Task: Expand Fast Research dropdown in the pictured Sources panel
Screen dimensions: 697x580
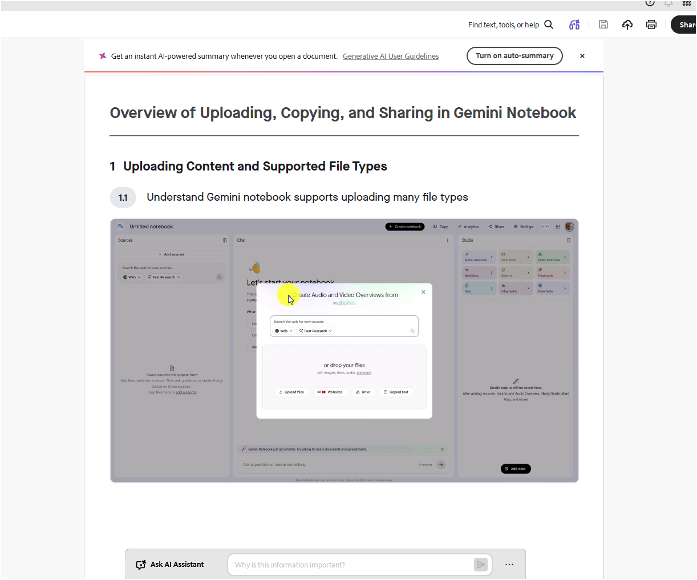Action: (164, 277)
